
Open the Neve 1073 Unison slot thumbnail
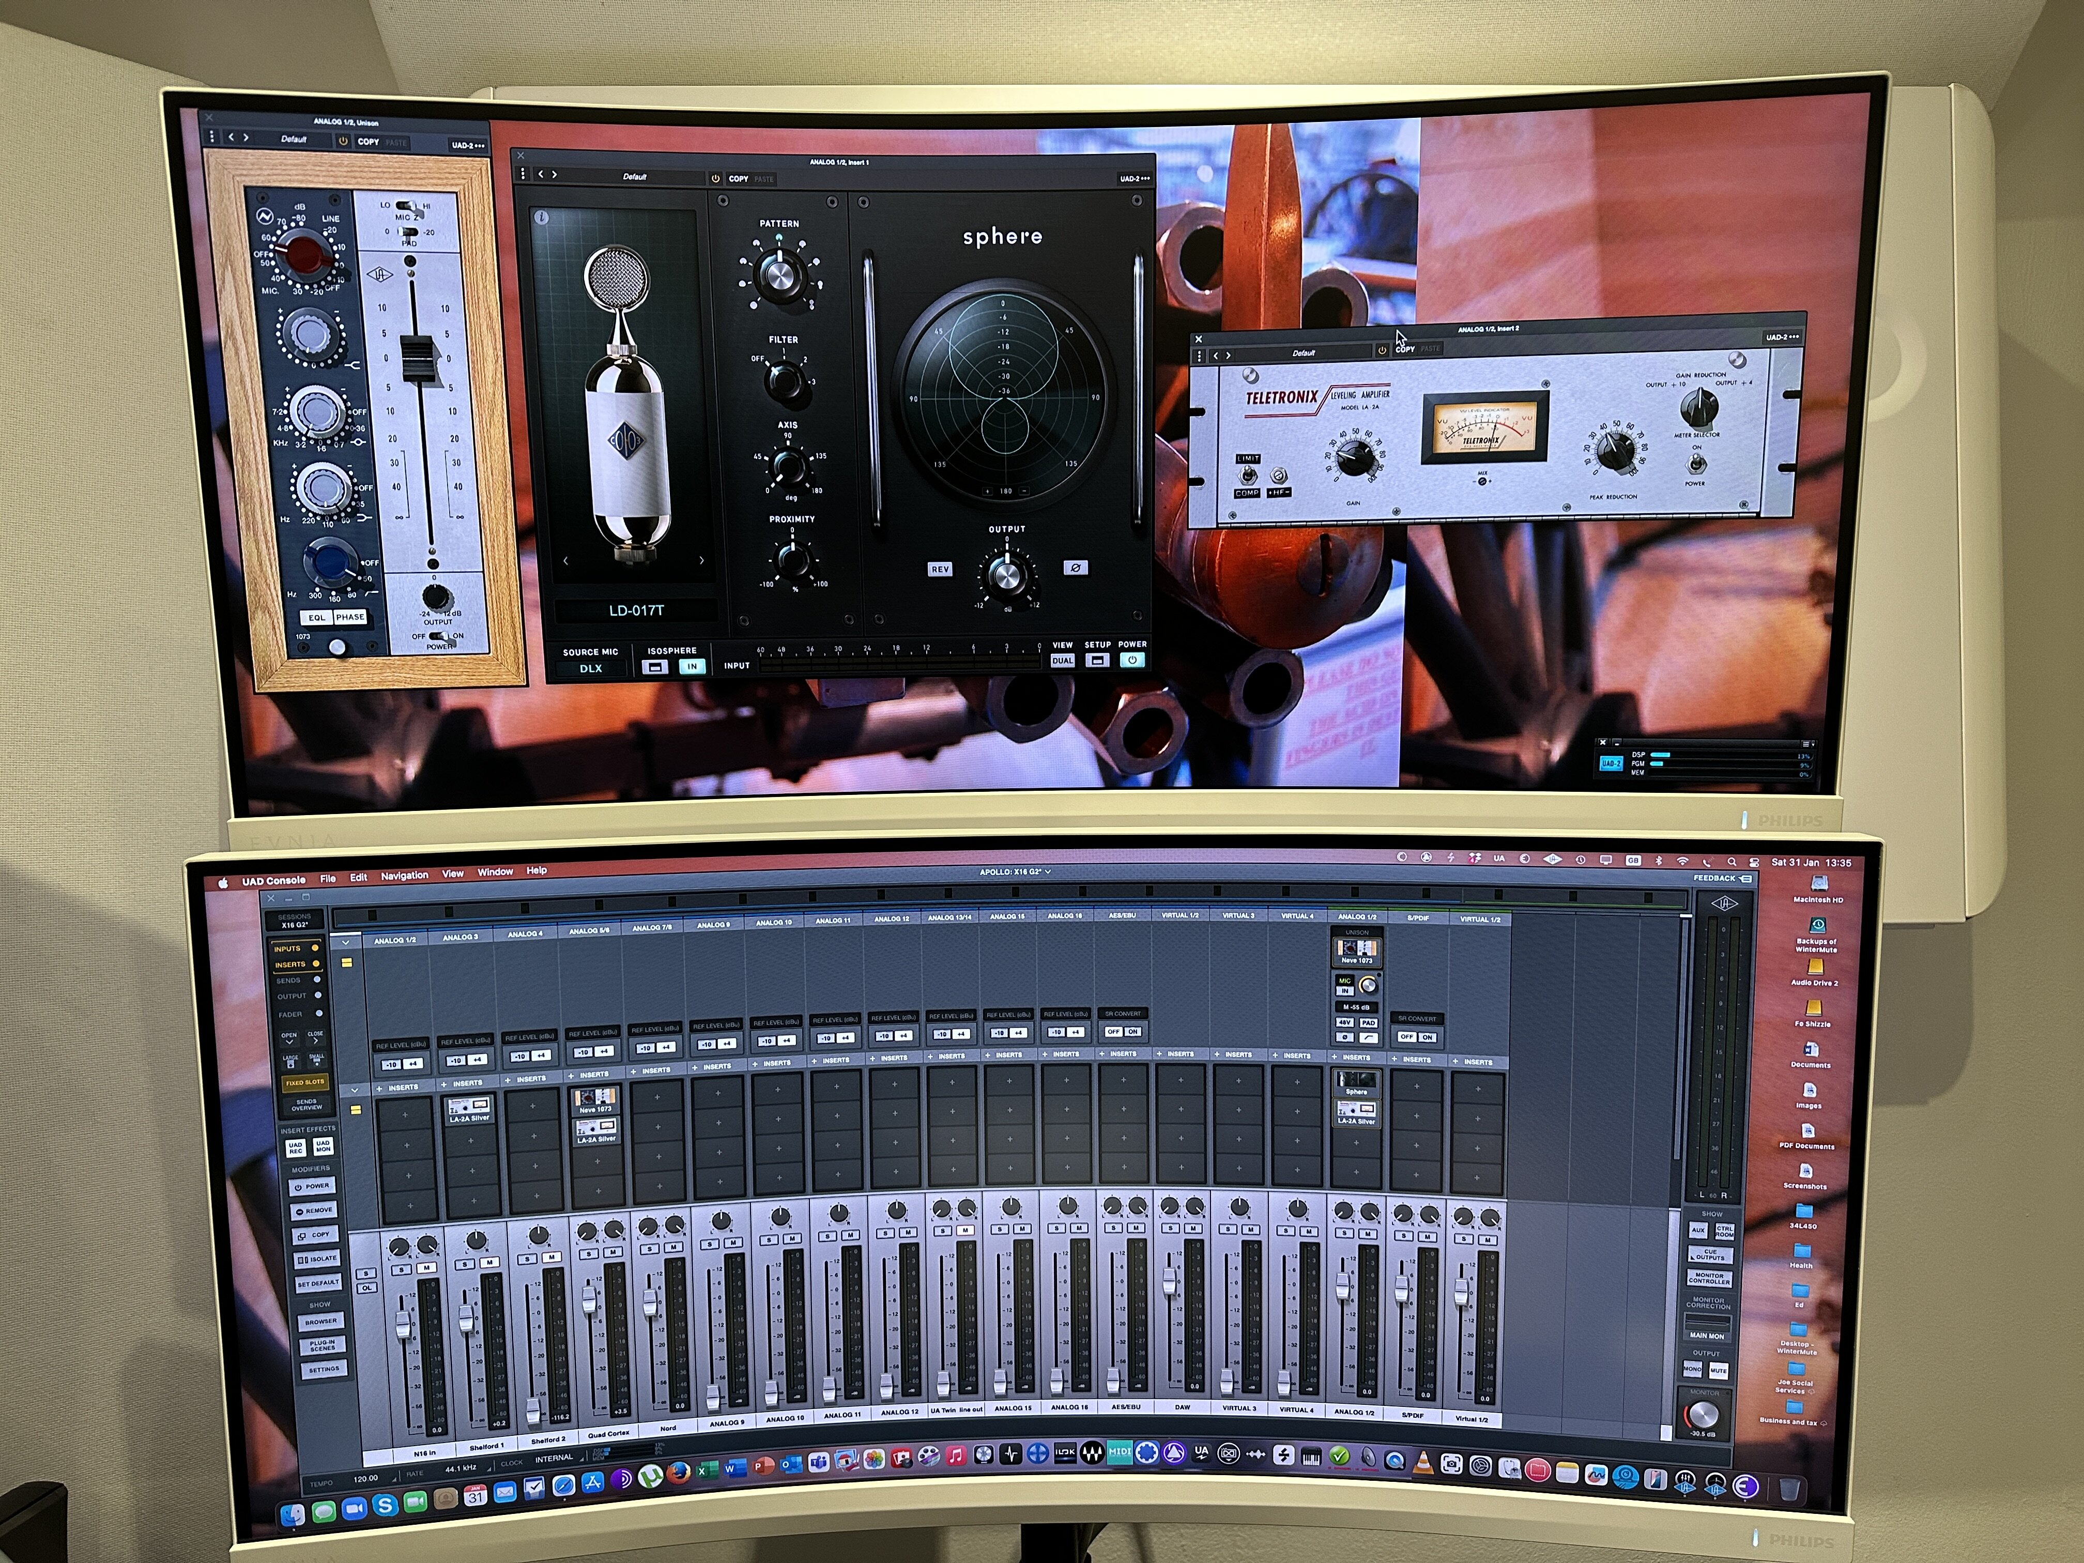point(1357,949)
